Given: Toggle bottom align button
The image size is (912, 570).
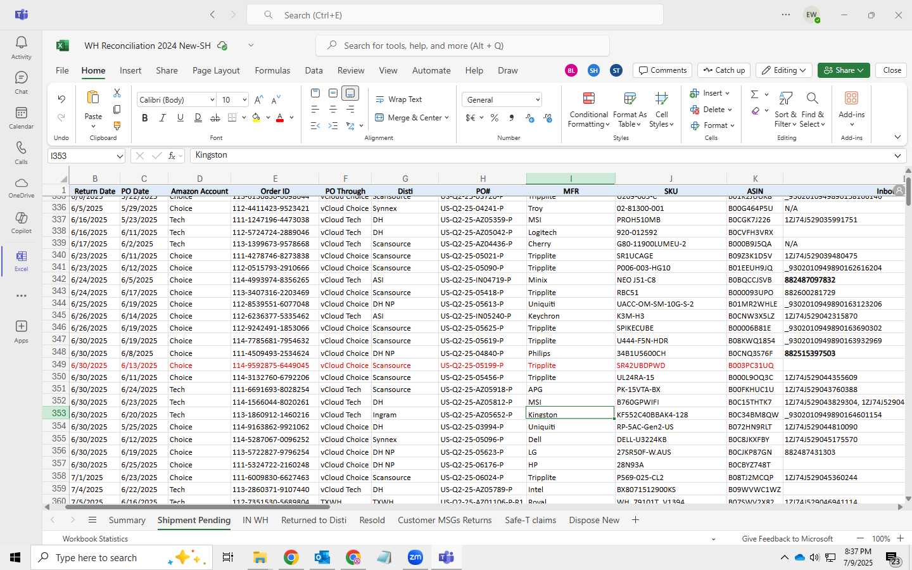Looking at the screenshot, I should 350,93.
